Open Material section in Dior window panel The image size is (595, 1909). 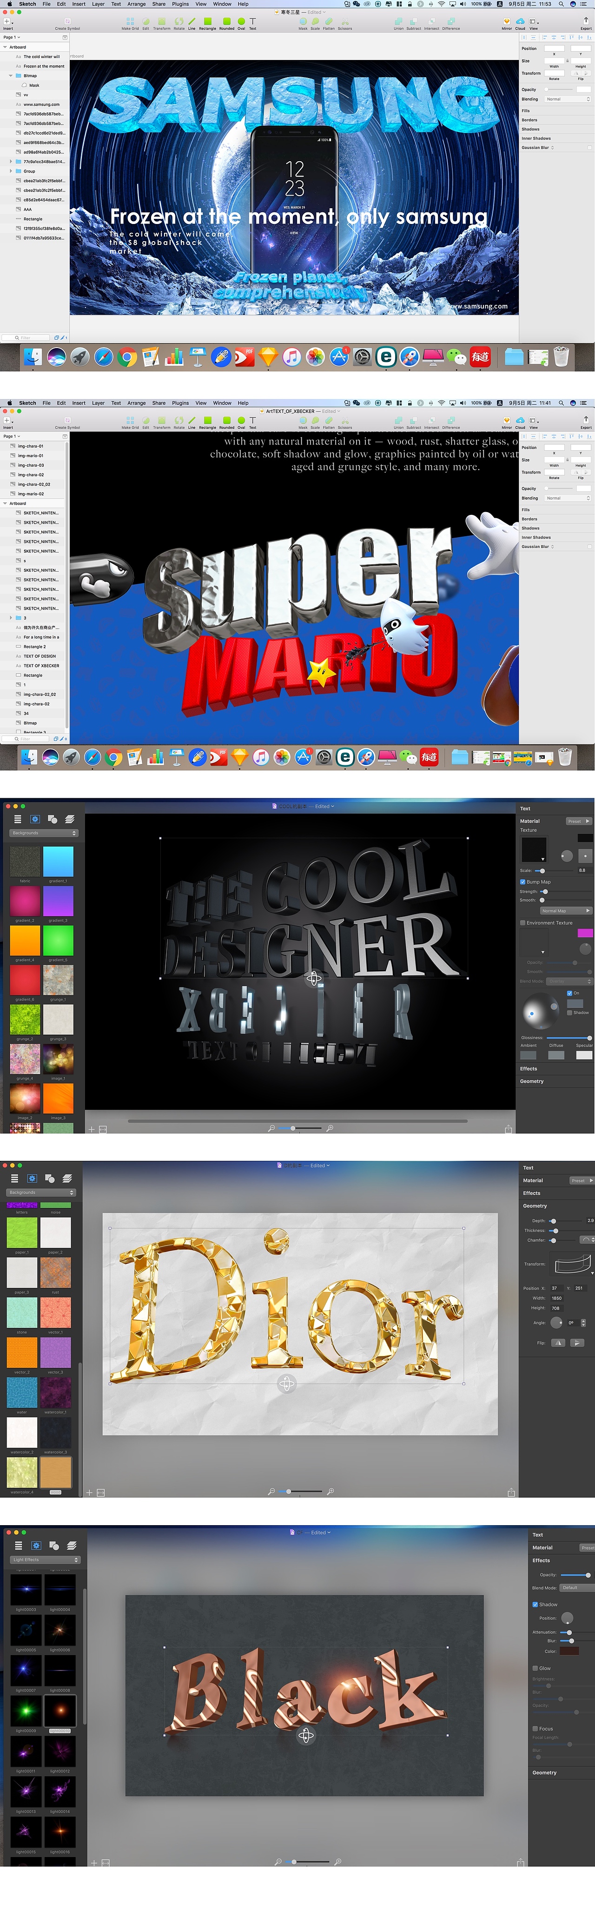click(x=533, y=1180)
